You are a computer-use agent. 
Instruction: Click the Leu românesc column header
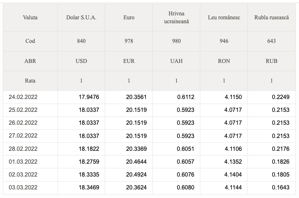coord(224,17)
